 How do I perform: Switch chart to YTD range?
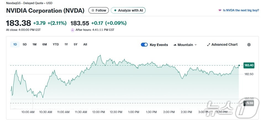pyautogui.click(x=56, y=44)
